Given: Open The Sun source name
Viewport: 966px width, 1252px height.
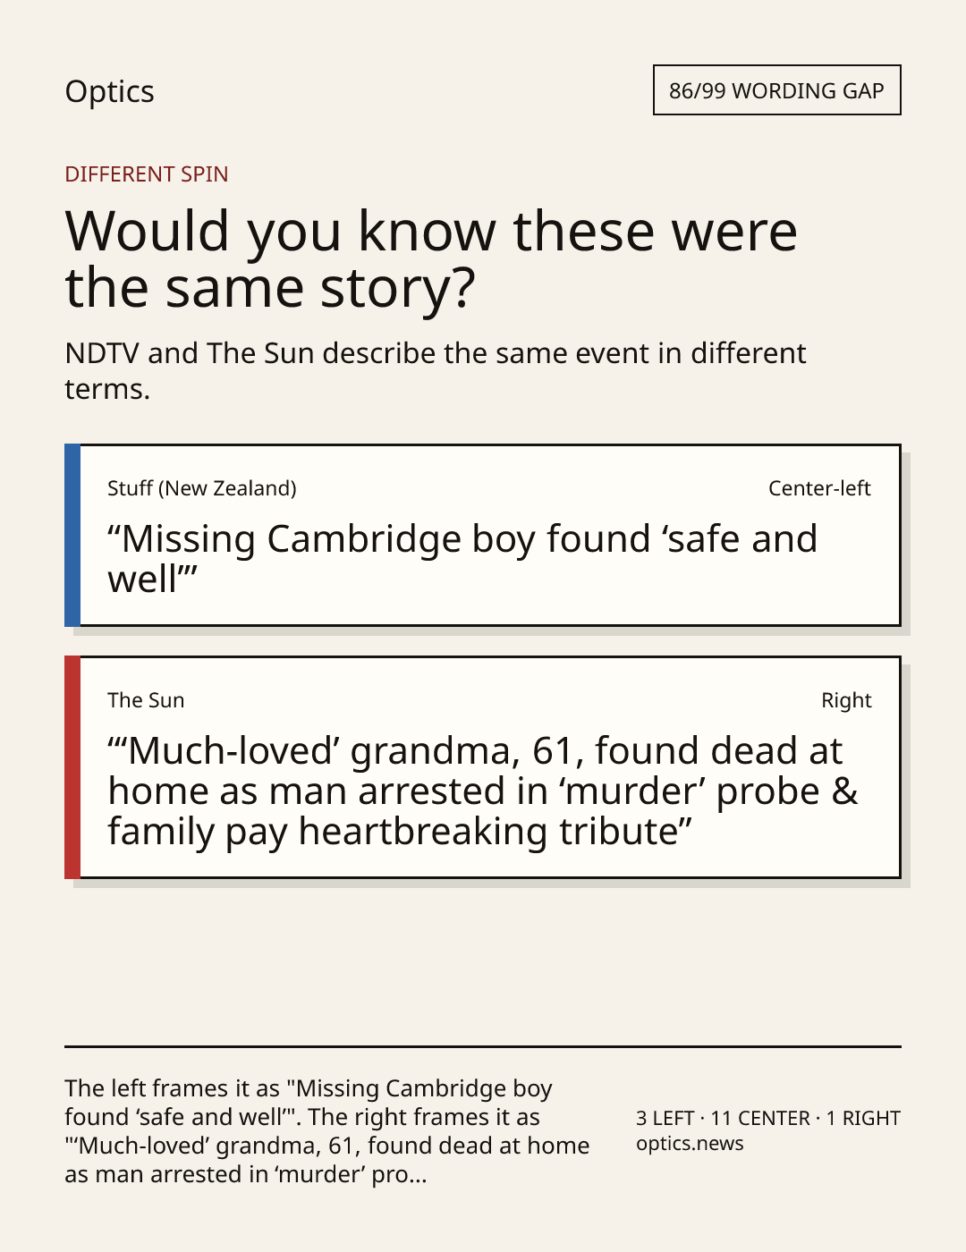Looking at the screenshot, I should (x=146, y=700).
